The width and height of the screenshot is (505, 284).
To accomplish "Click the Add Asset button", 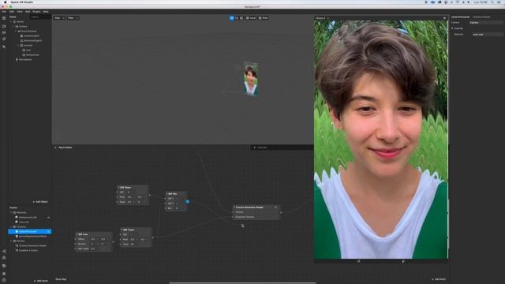I will click(41, 281).
